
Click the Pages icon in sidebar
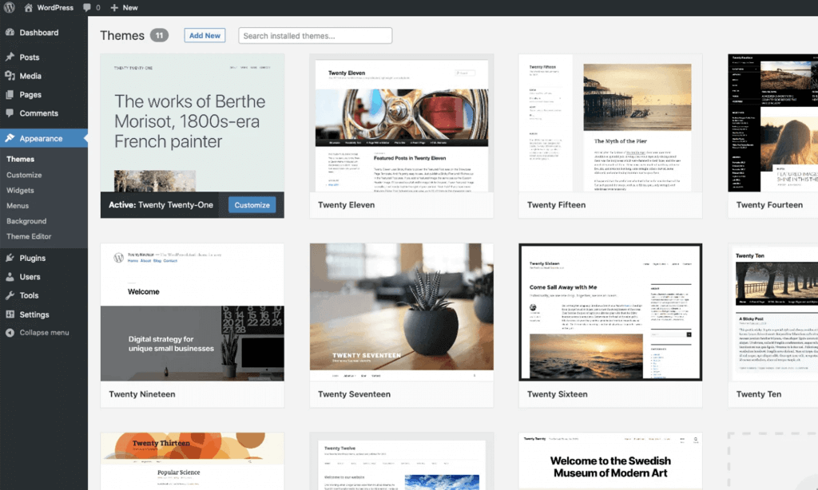[10, 94]
